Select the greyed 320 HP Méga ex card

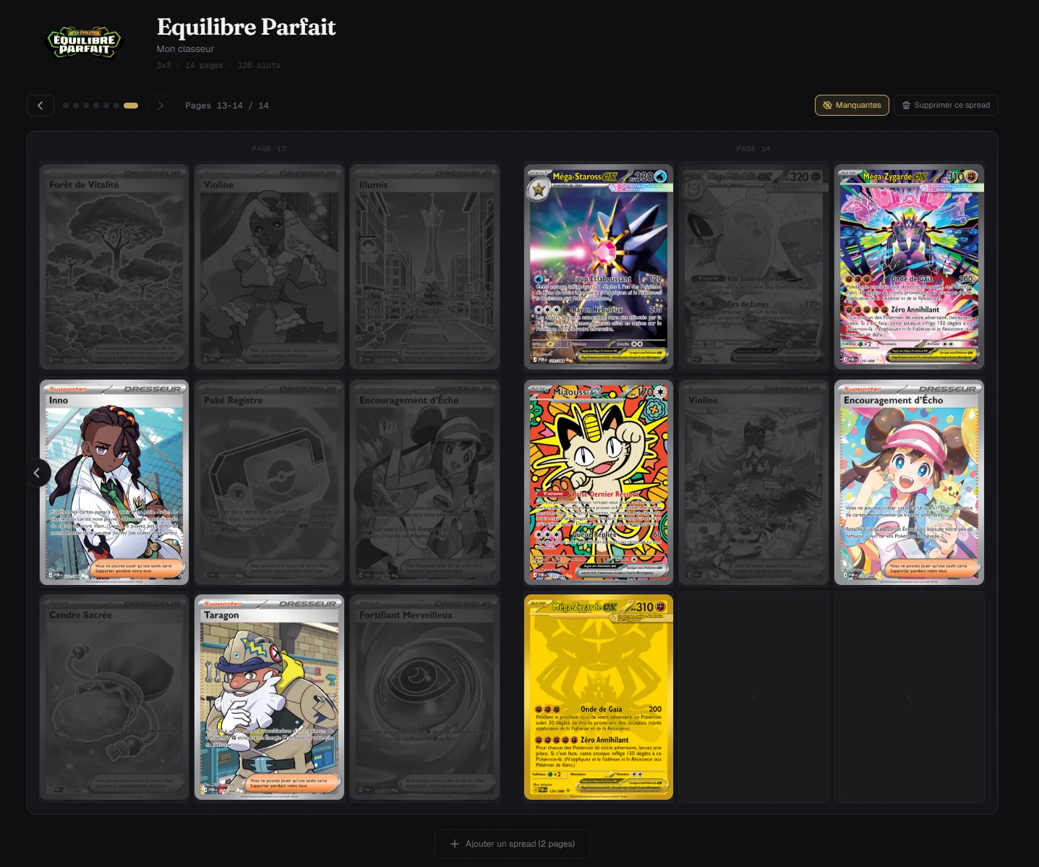(753, 266)
